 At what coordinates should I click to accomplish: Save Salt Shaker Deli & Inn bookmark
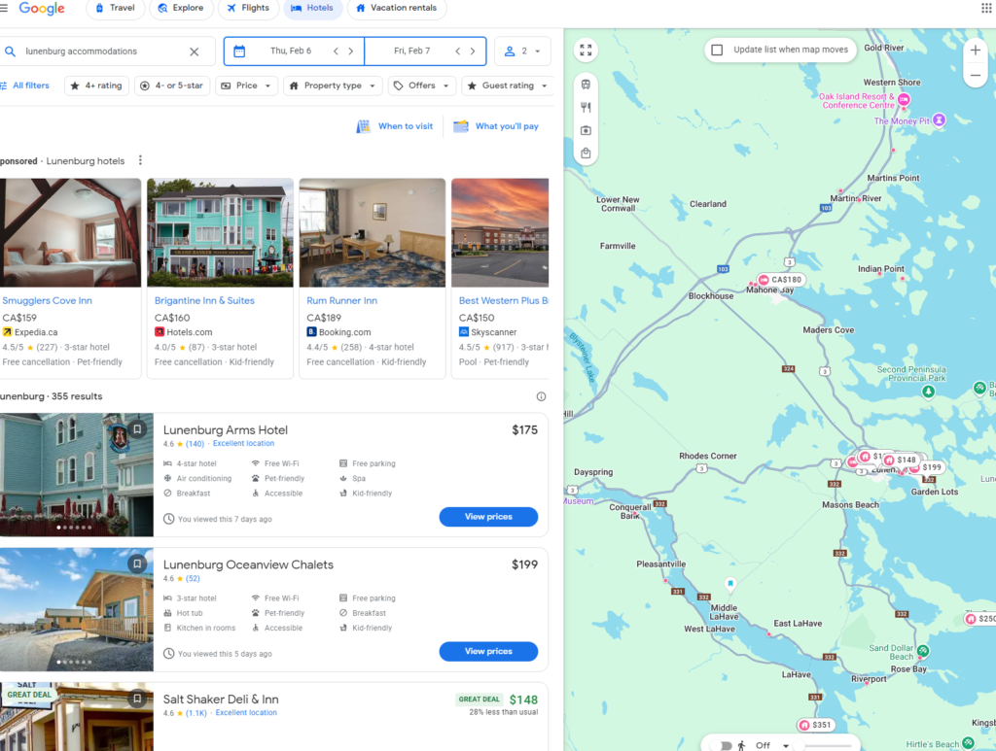click(x=137, y=699)
